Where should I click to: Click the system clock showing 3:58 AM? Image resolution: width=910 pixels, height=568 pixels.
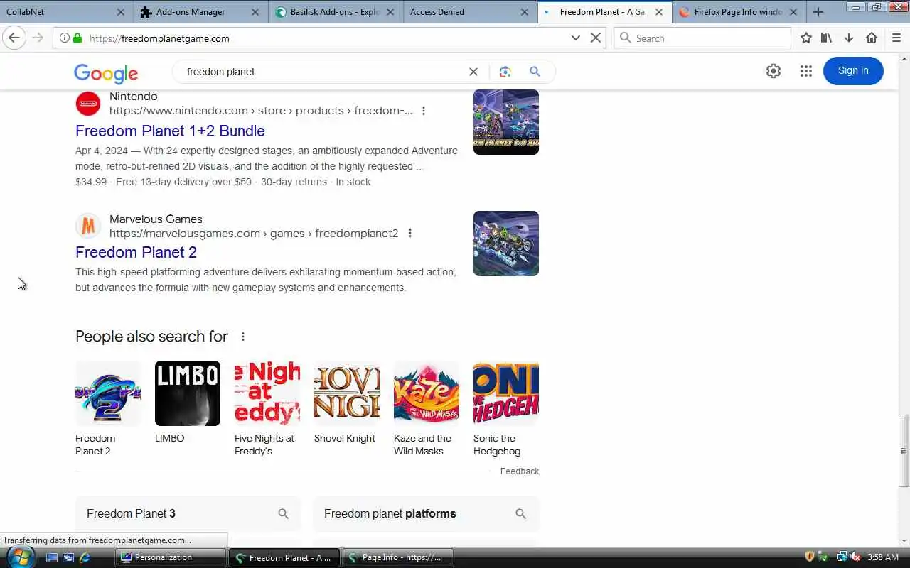[x=883, y=557]
